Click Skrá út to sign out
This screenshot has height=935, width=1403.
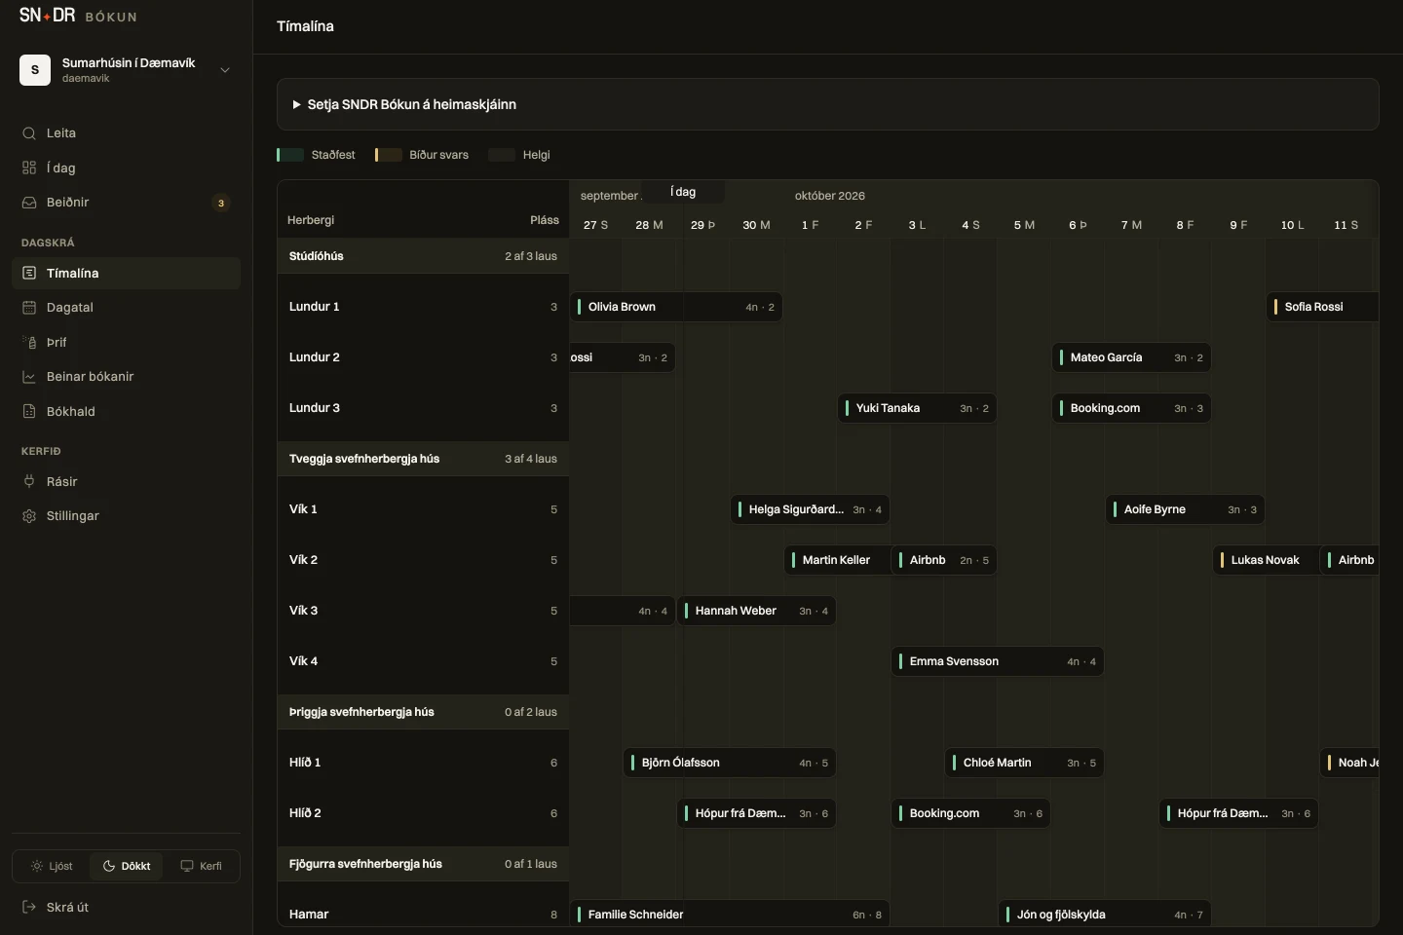click(126, 908)
